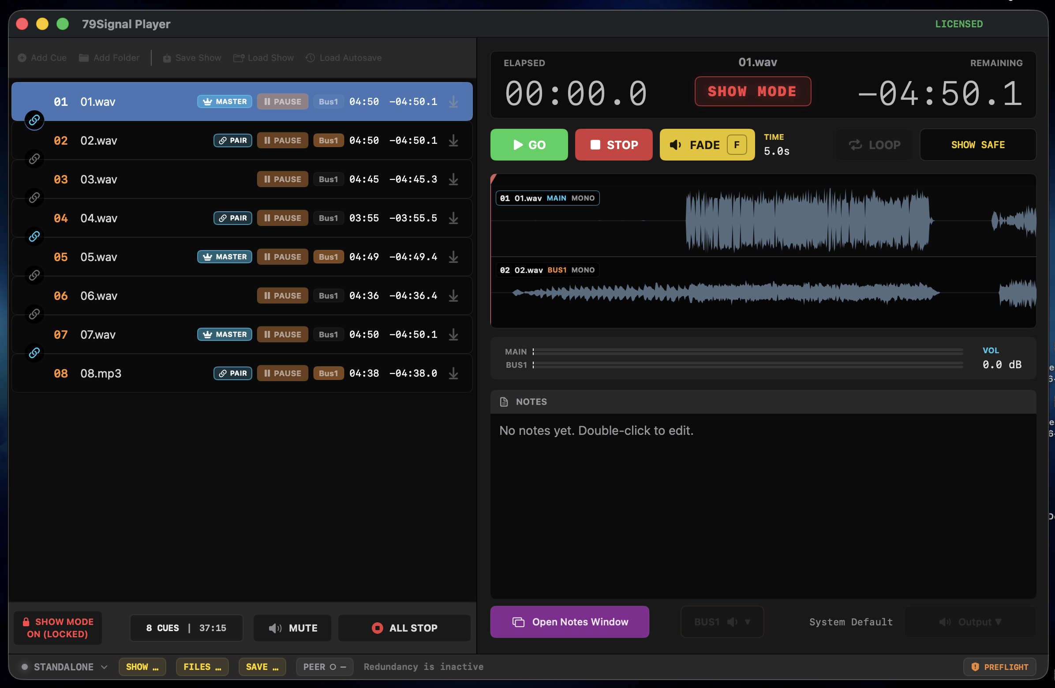The image size is (1055, 688).
Task: Click Save Show in the toolbar
Action: [192, 58]
